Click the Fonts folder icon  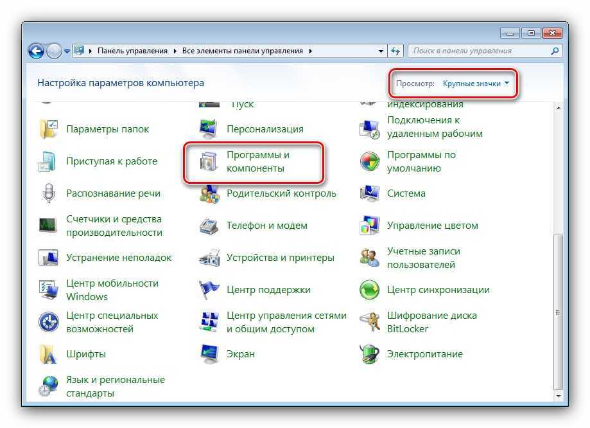coord(49,354)
